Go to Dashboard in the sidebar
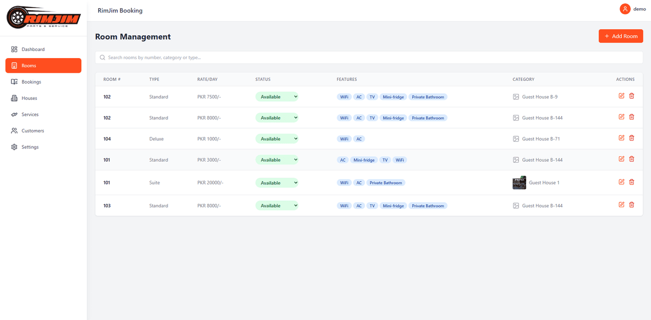651x320 pixels. click(33, 49)
